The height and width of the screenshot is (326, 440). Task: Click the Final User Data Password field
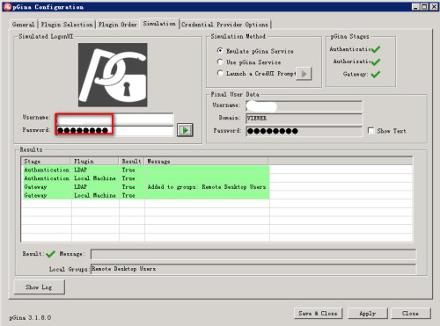(x=304, y=131)
